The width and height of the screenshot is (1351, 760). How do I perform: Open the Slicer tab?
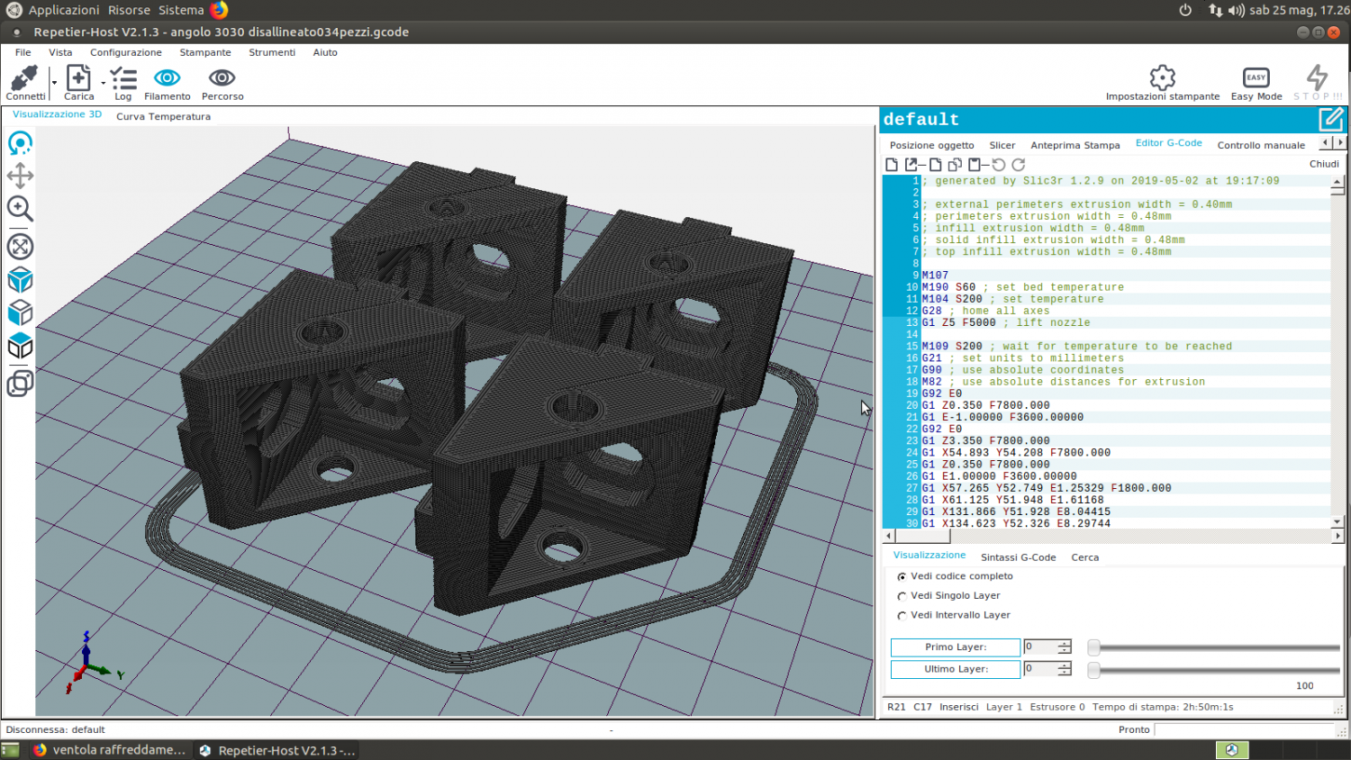pos(1002,145)
